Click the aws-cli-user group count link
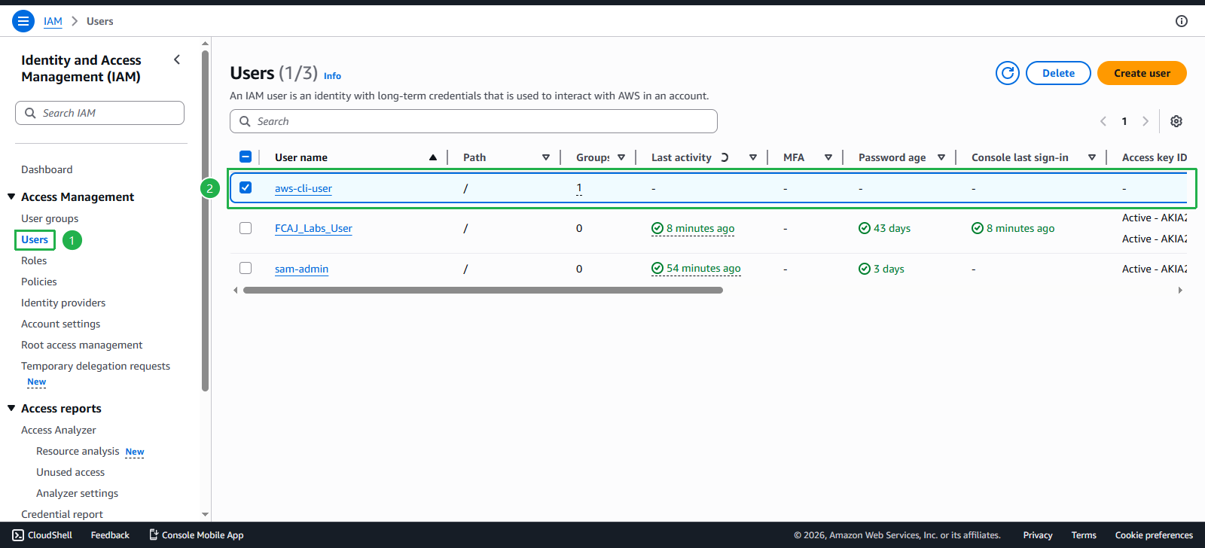 click(579, 187)
